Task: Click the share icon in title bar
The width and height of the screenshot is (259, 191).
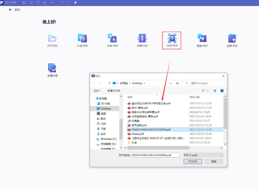Action: pyautogui.click(x=52, y=3)
